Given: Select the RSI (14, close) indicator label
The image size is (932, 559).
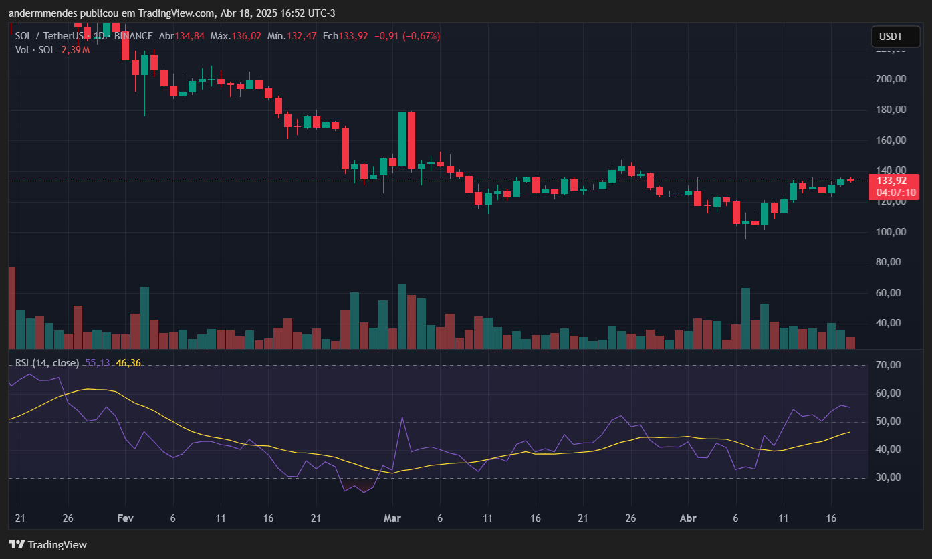Looking at the screenshot, I should pos(47,363).
